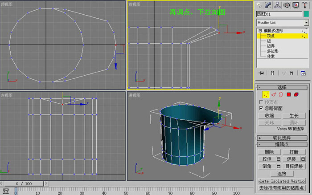
Task: Click the Remove Modifier trash icon
Action: click(291, 73)
